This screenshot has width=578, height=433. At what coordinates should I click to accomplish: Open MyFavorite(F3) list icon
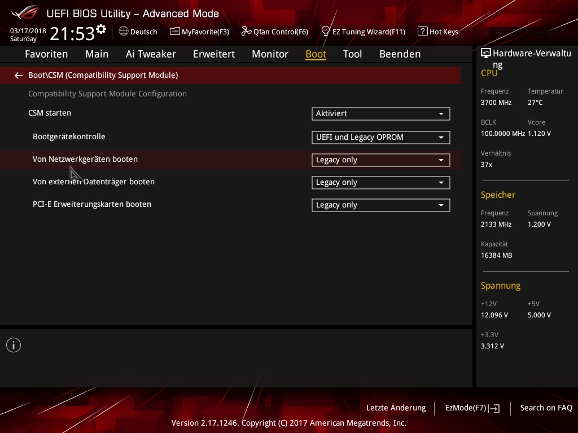point(175,32)
